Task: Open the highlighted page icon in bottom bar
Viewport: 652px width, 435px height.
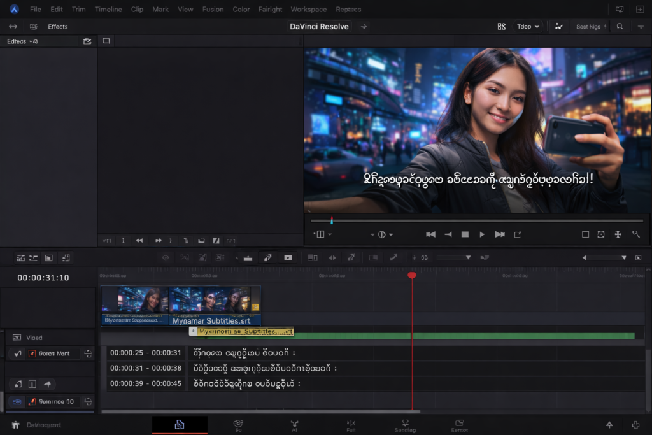Action: click(180, 425)
